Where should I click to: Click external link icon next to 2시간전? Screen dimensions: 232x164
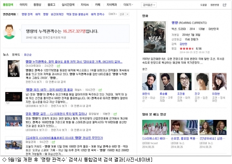58,66
